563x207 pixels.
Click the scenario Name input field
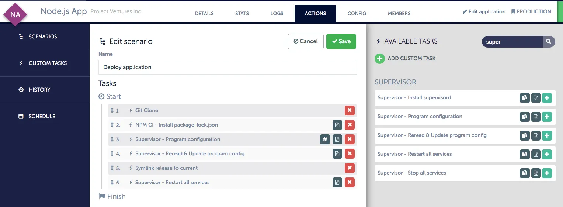tap(227, 67)
